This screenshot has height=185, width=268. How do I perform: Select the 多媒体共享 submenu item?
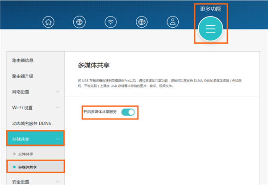28,167
